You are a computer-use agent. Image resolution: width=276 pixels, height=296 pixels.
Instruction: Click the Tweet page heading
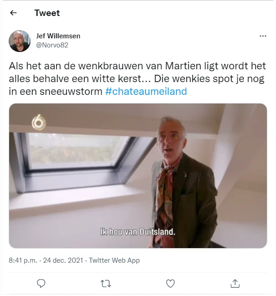(47, 13)
